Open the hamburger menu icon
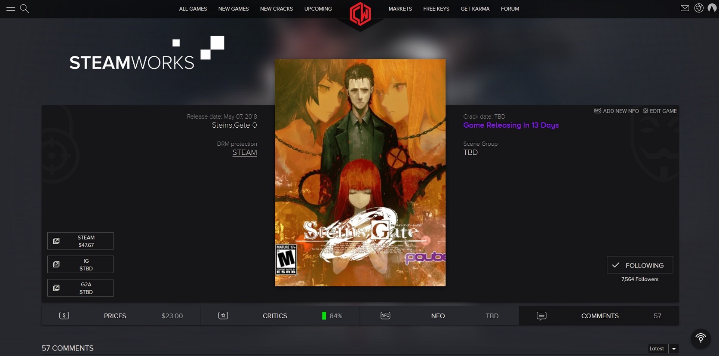 pos(11,9)
